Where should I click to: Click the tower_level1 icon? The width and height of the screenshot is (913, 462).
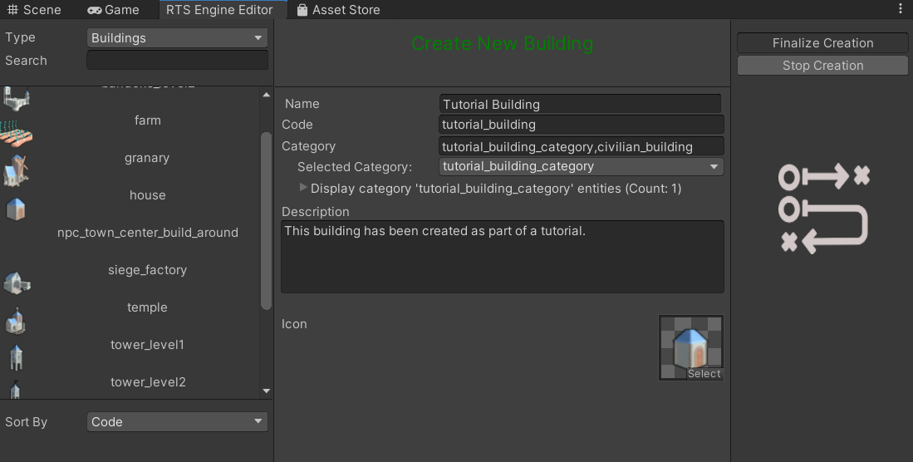[16, 357]
